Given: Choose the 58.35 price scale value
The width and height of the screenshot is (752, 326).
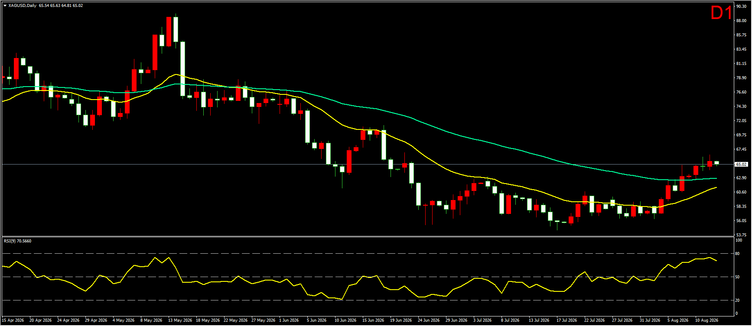Looking at the screenshot, I should click(x=741, y=207).
